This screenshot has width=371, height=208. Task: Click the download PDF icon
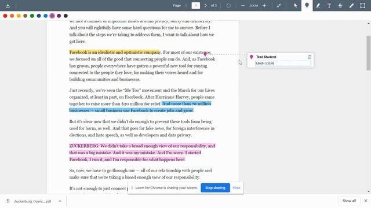click(8, 5)
